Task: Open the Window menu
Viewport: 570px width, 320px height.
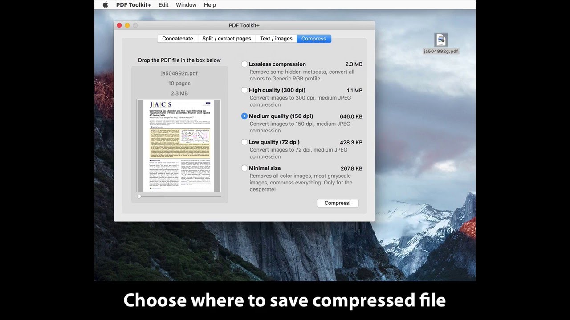Action: tap(186, 5)
